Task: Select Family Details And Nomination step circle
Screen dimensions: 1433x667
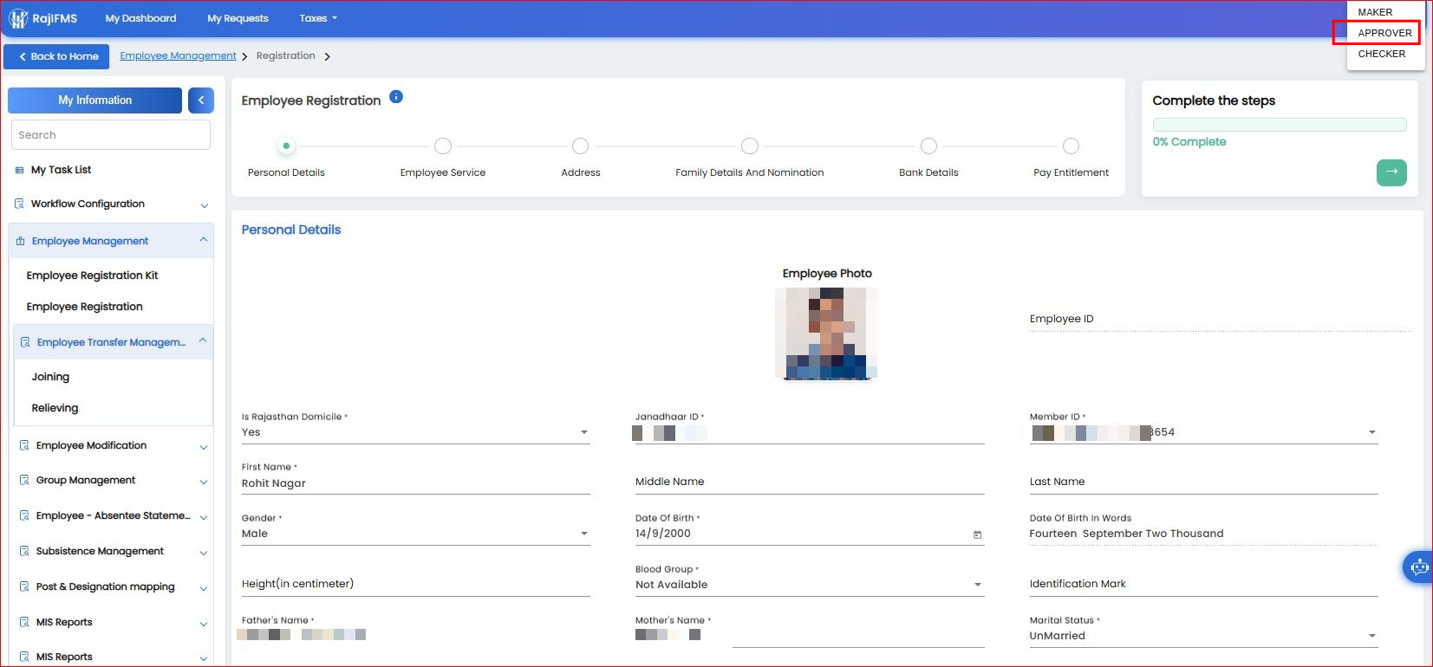Action: tap(750, 146)
